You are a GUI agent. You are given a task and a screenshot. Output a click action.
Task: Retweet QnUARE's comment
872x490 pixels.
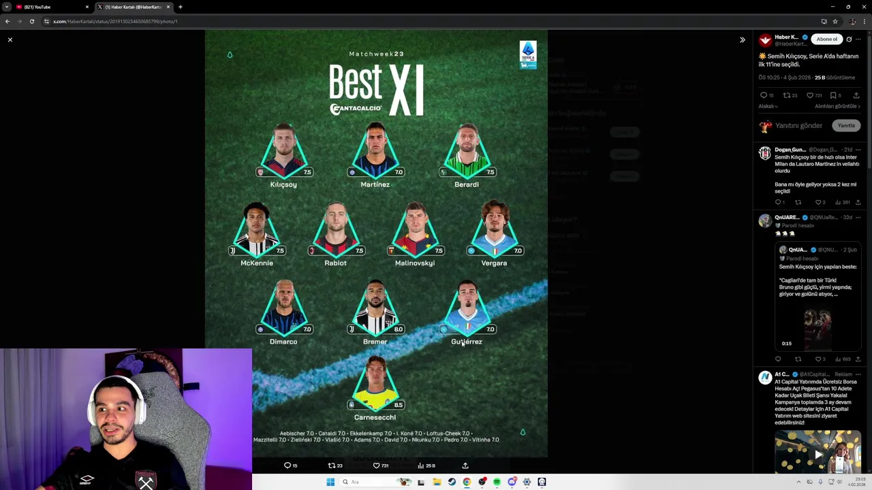click(x=798, y=359)
